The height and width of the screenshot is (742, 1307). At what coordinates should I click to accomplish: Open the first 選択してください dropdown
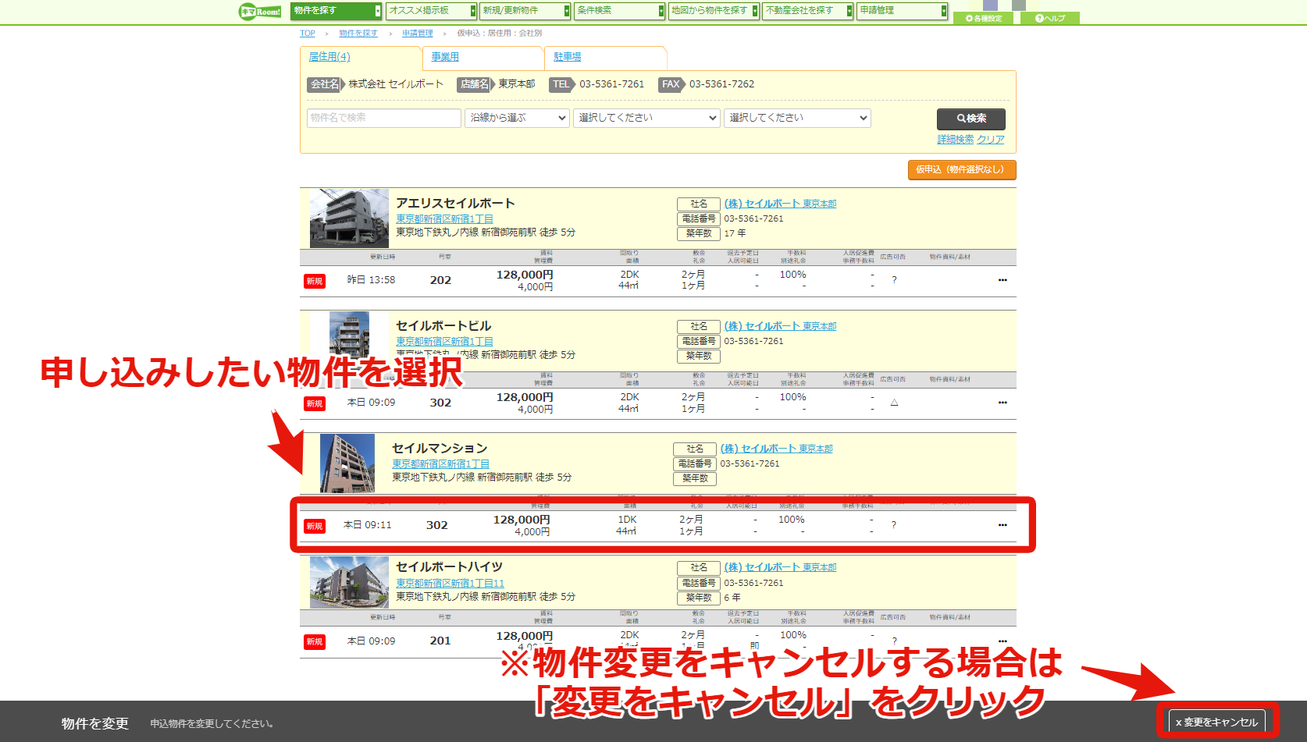(646, 118)
